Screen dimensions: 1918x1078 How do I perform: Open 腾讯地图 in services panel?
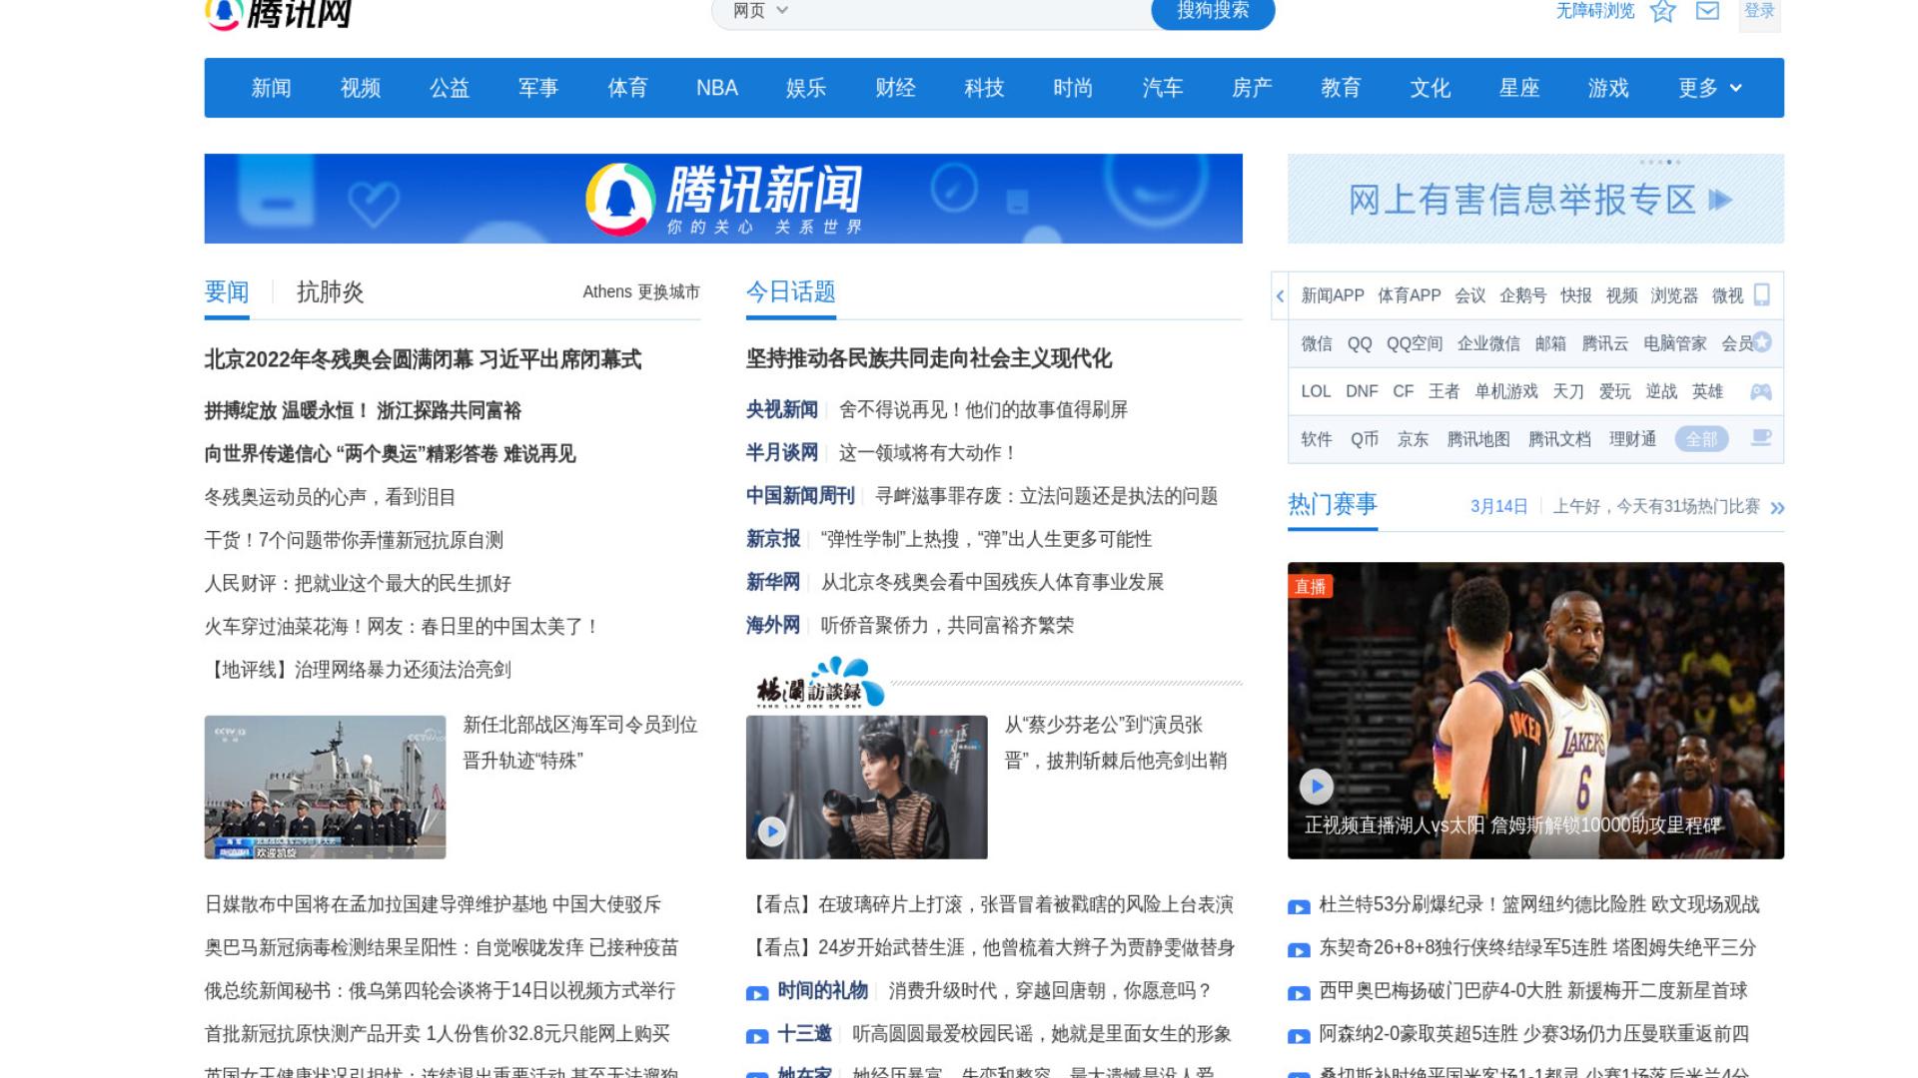[1478, 439]
